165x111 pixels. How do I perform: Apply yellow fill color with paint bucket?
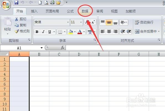coord(71,32)
